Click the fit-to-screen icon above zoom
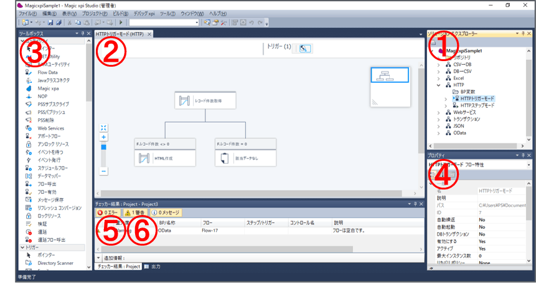The width and height of the screenshot is (536, 283). 103,127
